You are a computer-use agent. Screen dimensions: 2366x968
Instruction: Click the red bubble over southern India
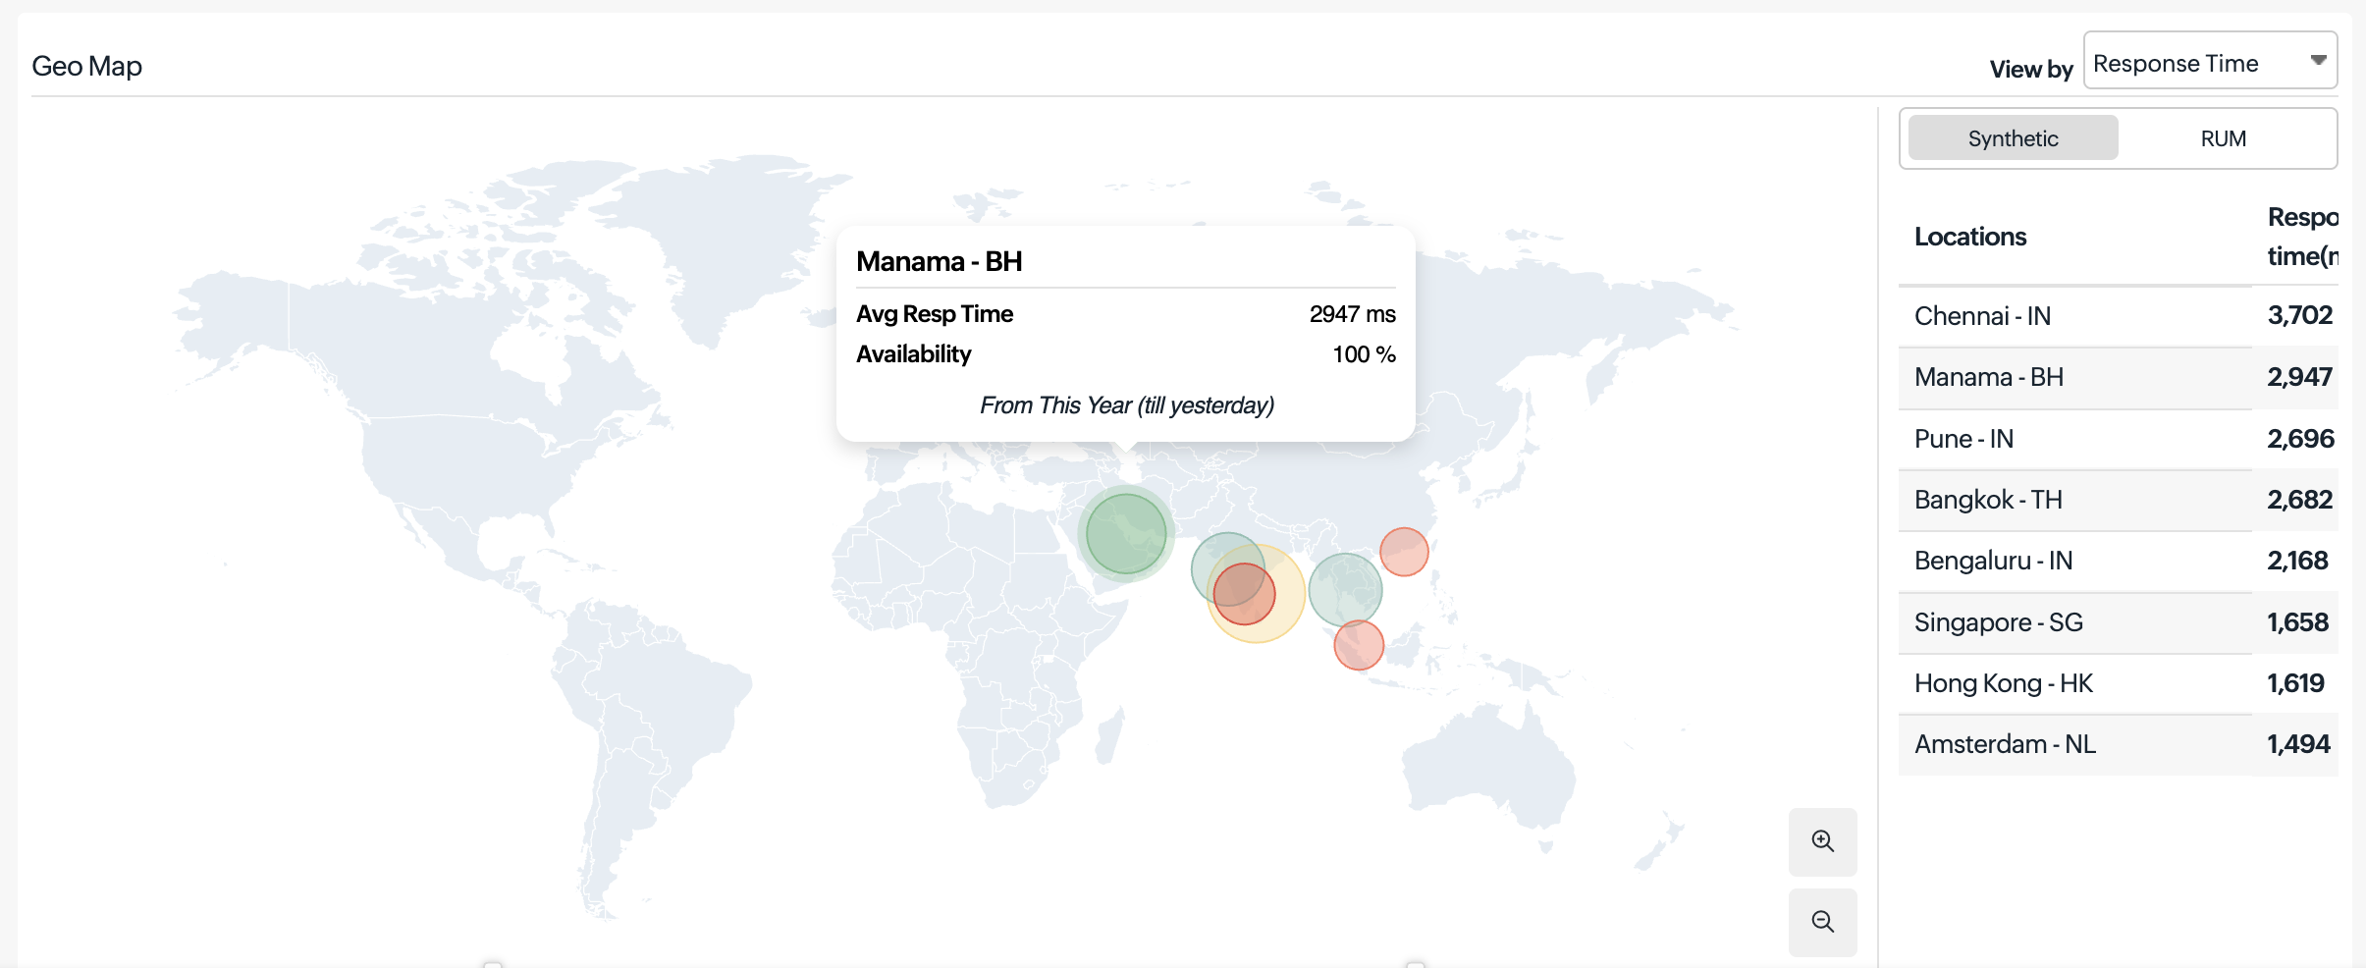point(1245,595)
